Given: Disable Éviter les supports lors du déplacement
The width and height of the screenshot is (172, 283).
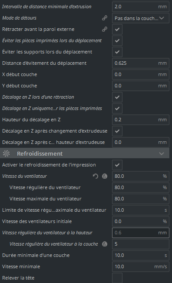Looking at the screenshot, I should pyautogui.click(x=117, y=52).
